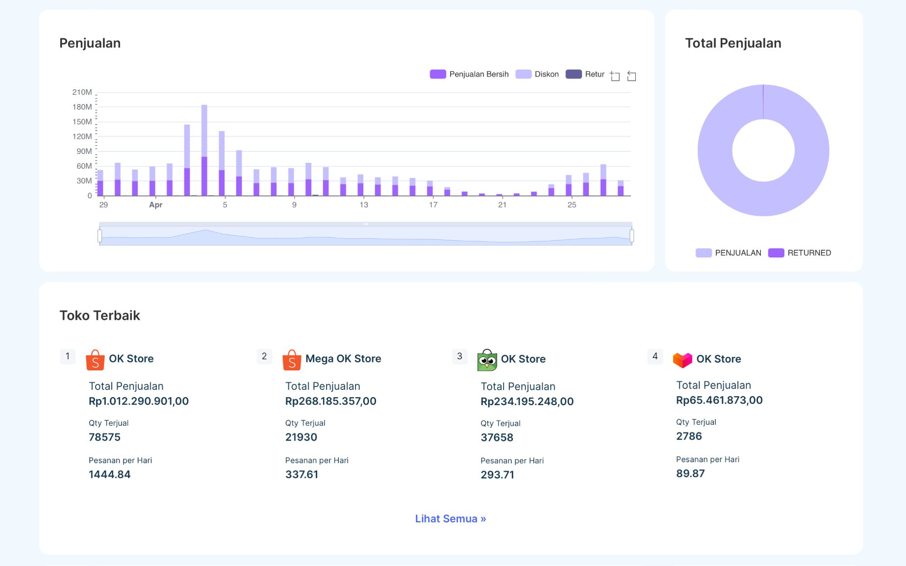Click the right handle of the range slider
The width and height of the screenshot is (906, 566).
(x=631, y=236)
